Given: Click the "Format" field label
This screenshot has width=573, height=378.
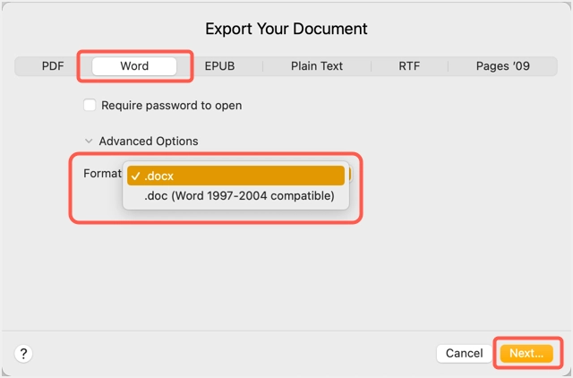Looking at the screenshot, I should (x=101, y=174).
